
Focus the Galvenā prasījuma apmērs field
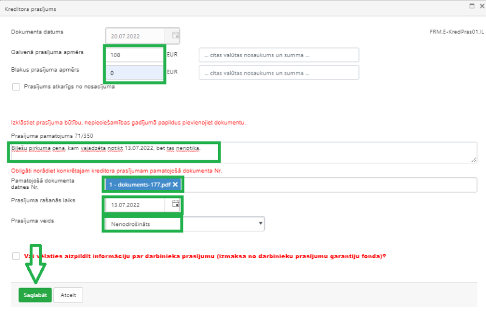[x=135, y=55]
